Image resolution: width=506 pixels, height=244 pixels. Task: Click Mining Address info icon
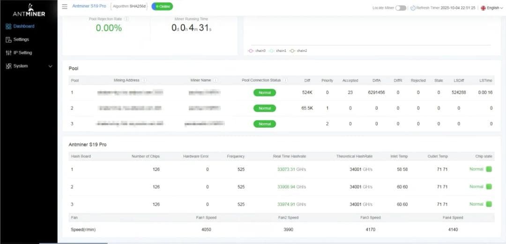tap(144, 81)
